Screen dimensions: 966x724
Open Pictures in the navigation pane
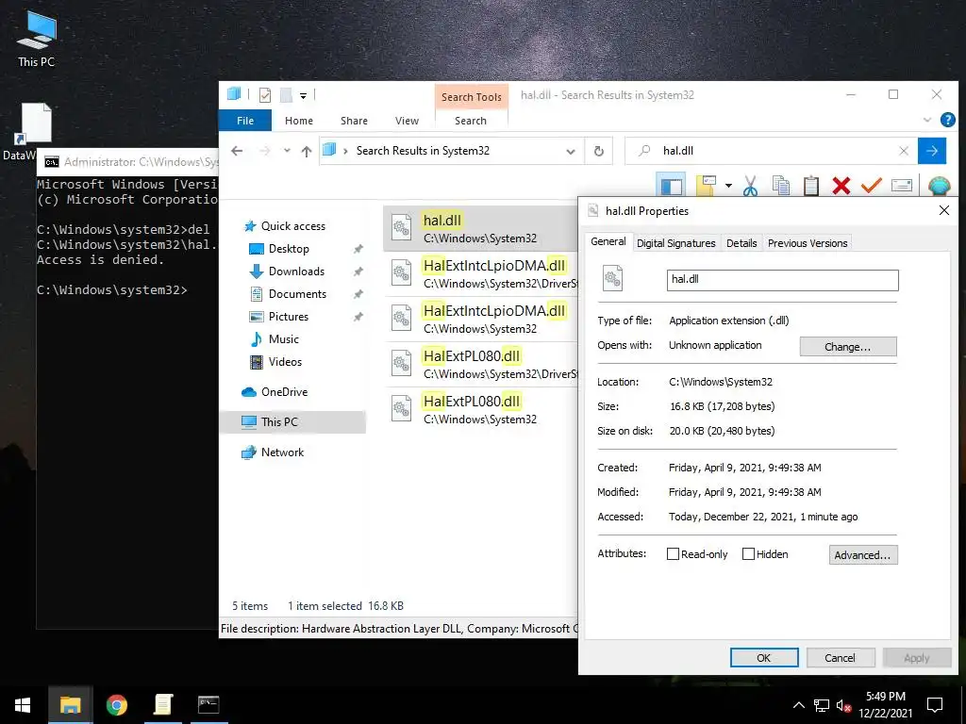(x=288, y=317)
